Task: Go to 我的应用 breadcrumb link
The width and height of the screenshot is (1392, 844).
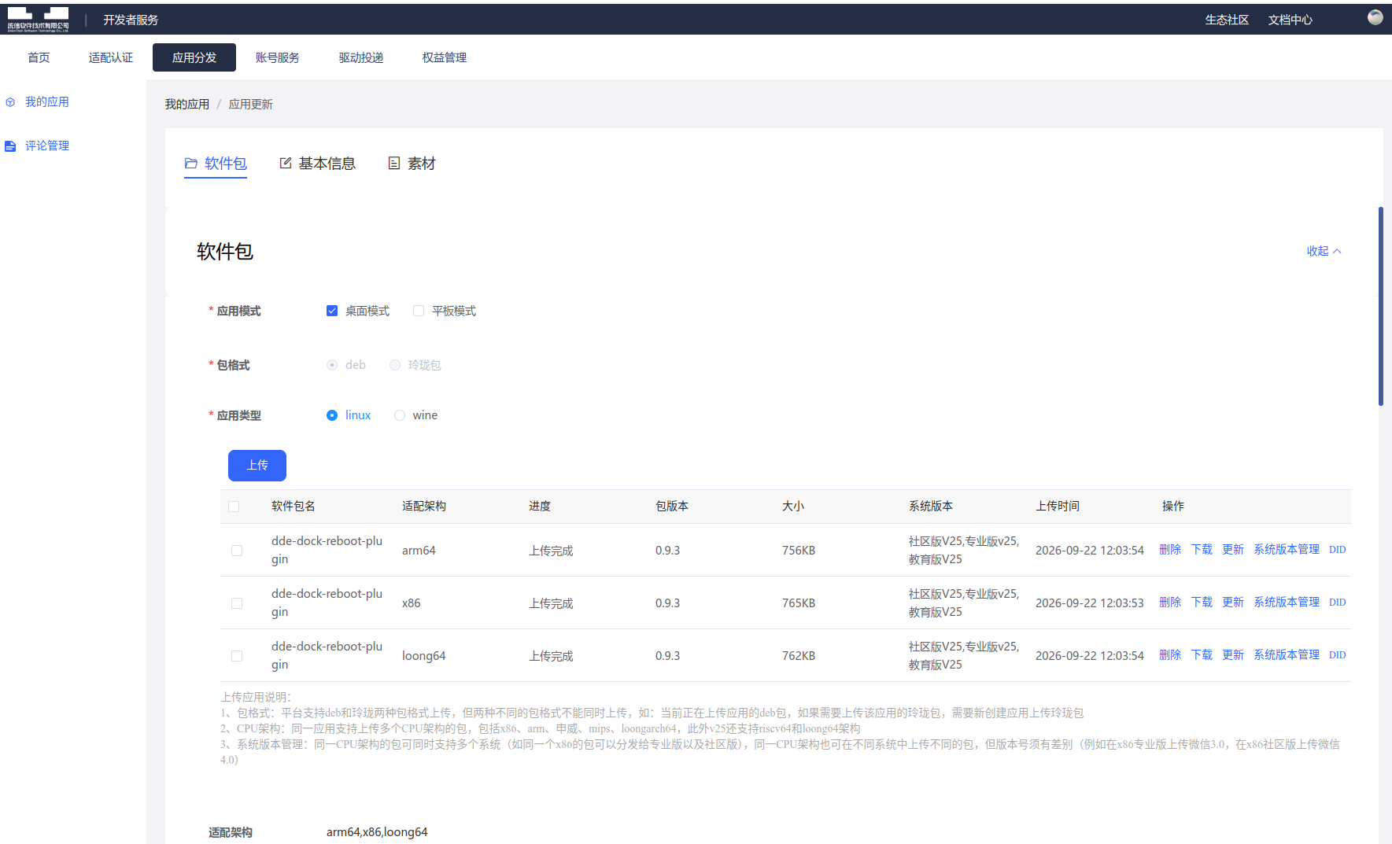Action: (x=187, y=104)
